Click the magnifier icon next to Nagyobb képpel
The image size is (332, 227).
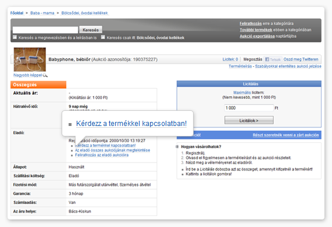click(45, 75)
